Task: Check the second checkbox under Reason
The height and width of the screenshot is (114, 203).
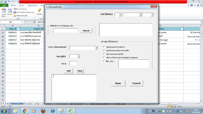Action: pos(104,50)
